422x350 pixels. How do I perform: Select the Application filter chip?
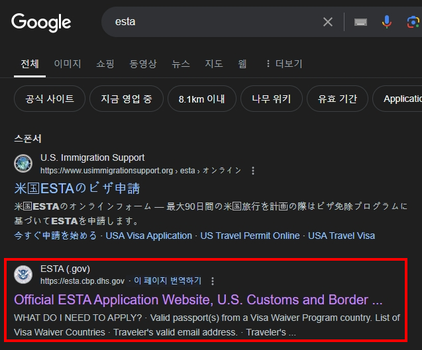tap(398, 99)
